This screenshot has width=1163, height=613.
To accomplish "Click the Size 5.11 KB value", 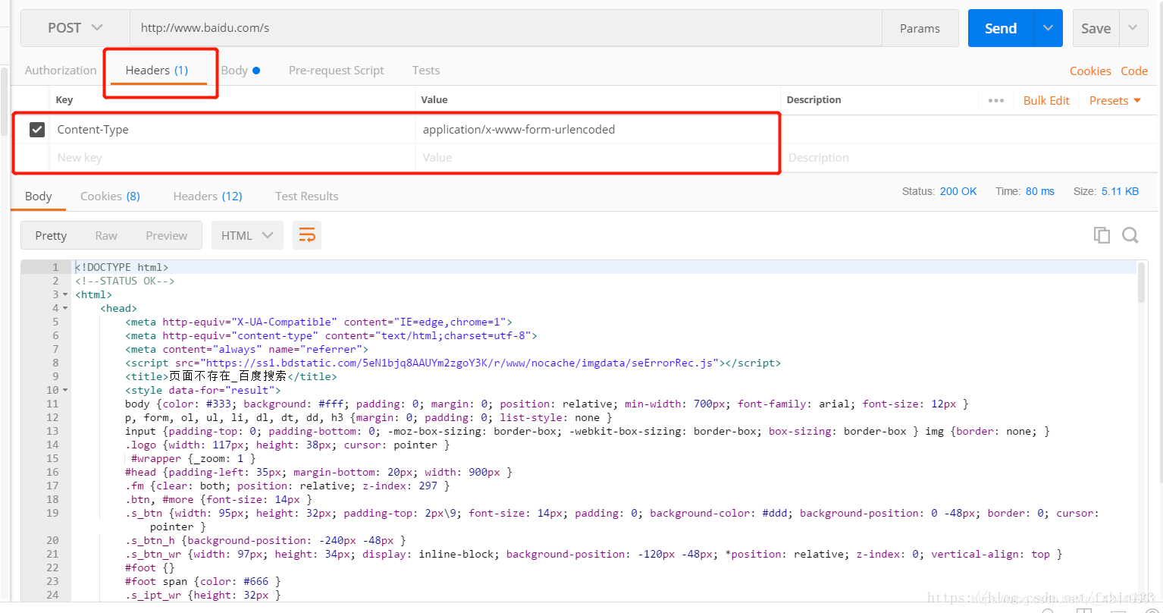I will (x=1120, y=191).
